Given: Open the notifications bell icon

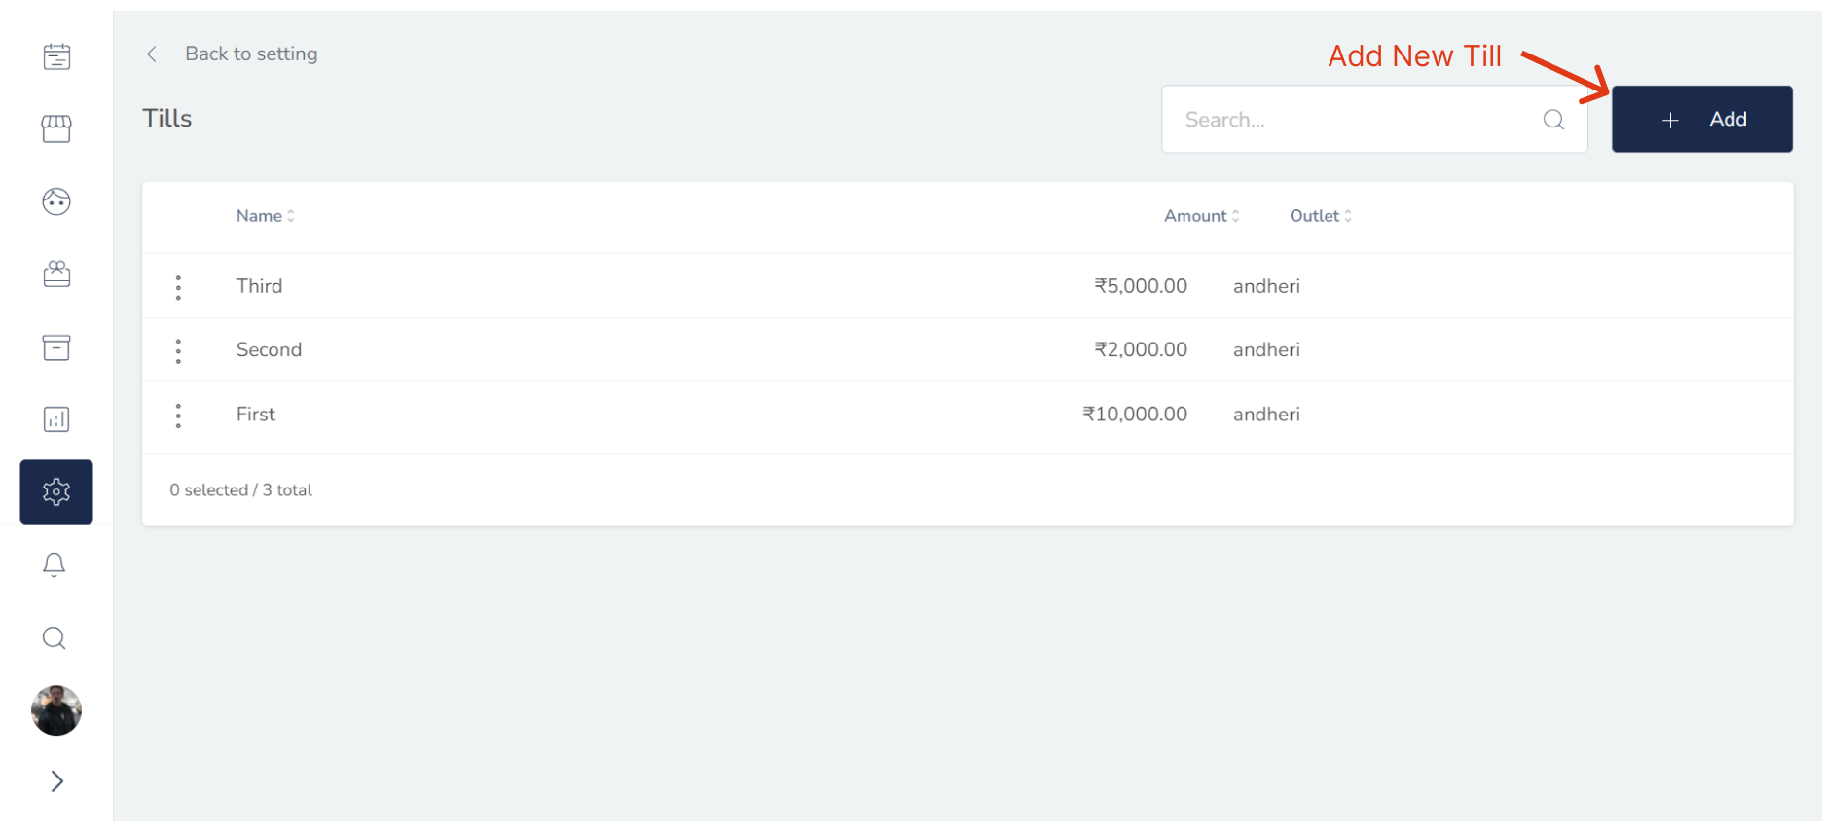Looking at the screenshot, I should [x=55, y=564].
